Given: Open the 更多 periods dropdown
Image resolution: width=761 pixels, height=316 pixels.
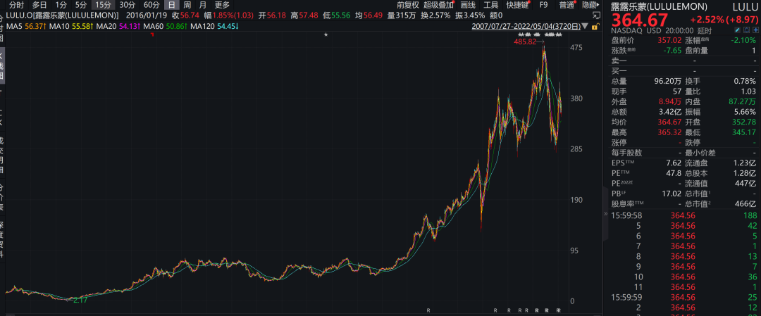Looking at the screenshot, I should pos(221,5).
